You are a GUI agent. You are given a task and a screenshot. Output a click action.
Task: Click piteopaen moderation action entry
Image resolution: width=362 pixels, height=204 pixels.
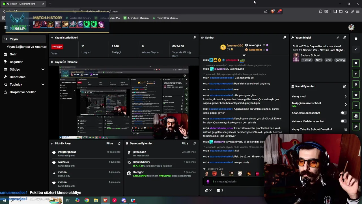coord(161,154)
